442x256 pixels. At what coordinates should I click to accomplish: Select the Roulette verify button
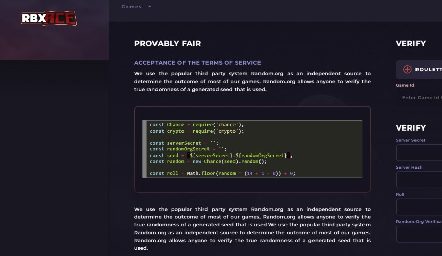click(x=419, y=69)
